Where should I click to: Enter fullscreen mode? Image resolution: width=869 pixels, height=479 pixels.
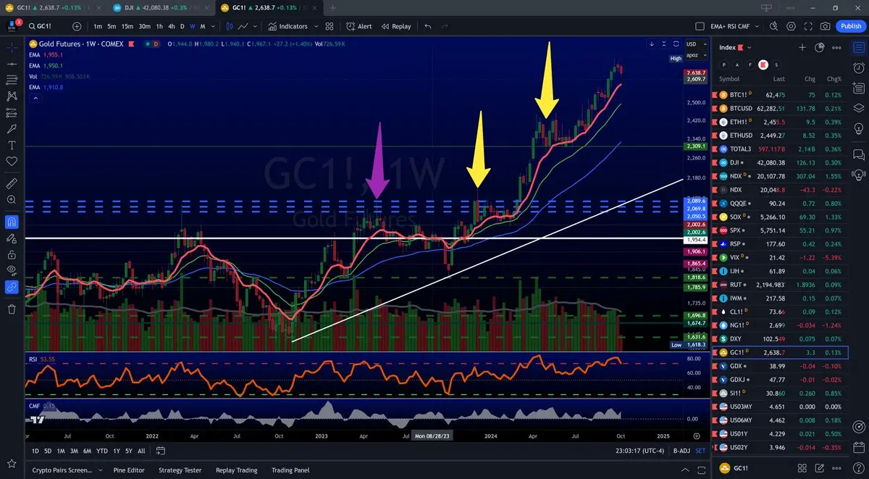pos(808,26)
